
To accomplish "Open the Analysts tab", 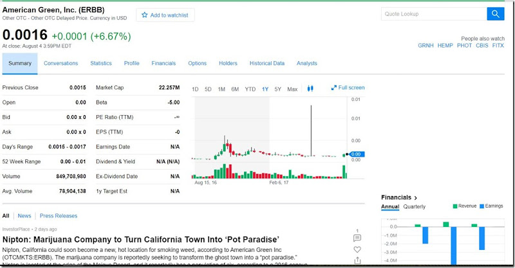I will click(307, 64).
